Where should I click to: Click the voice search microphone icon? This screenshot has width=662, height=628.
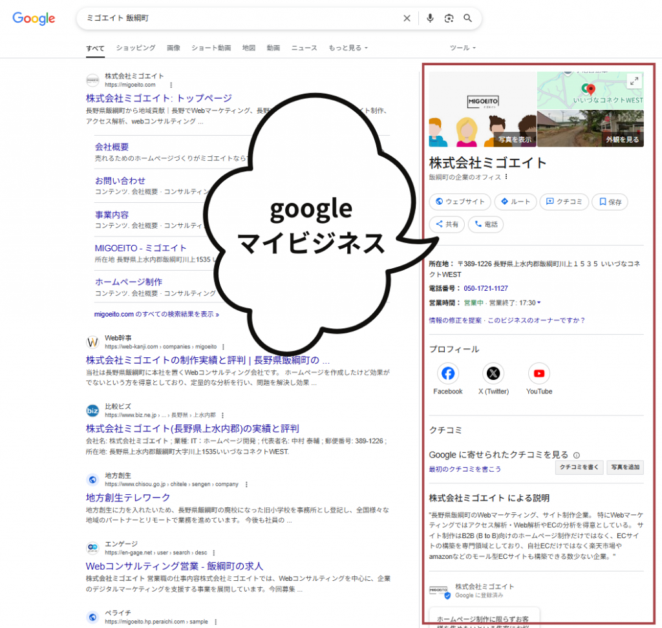(430, 18)
